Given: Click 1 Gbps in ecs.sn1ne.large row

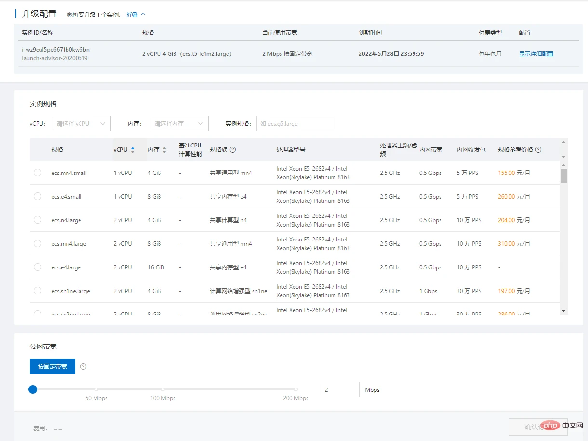Looking at the screenshot, I should [x=428, y=291].
